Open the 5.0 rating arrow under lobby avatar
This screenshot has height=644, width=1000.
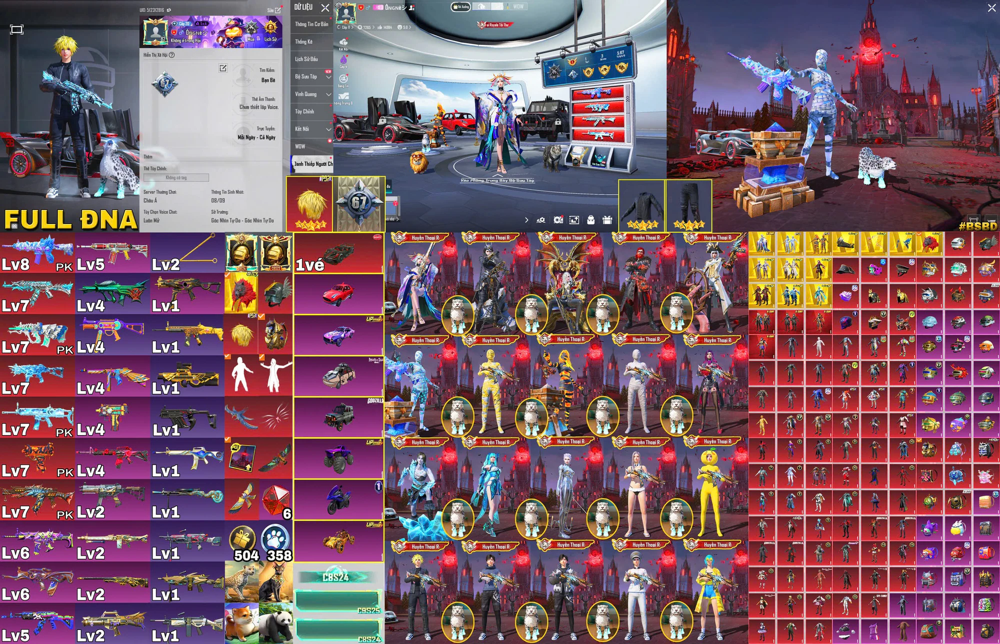pyautogui.click(x=410, y=27)
